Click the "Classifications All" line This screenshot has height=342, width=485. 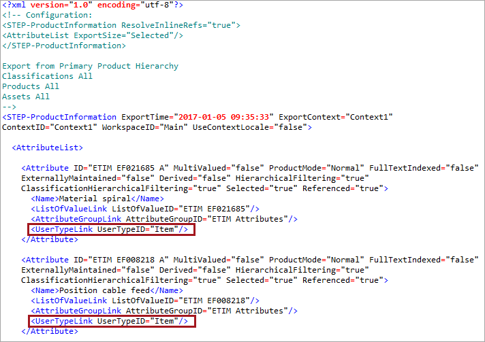pyautogui.click(x=47, y=76)
